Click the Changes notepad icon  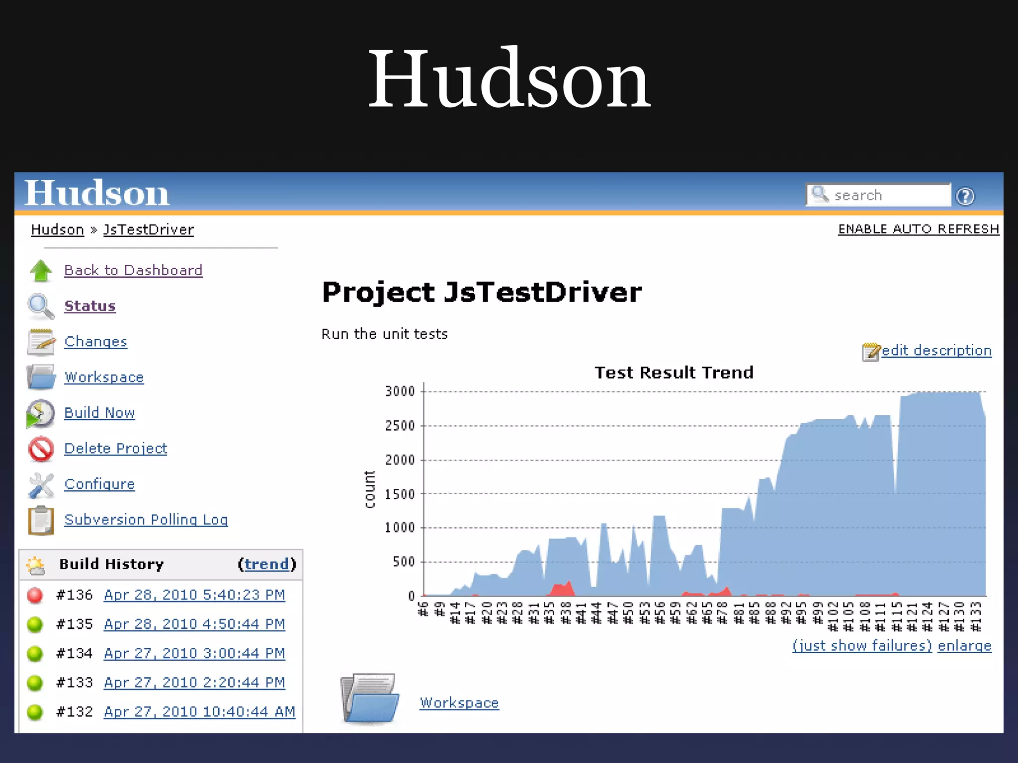point(41,342)
